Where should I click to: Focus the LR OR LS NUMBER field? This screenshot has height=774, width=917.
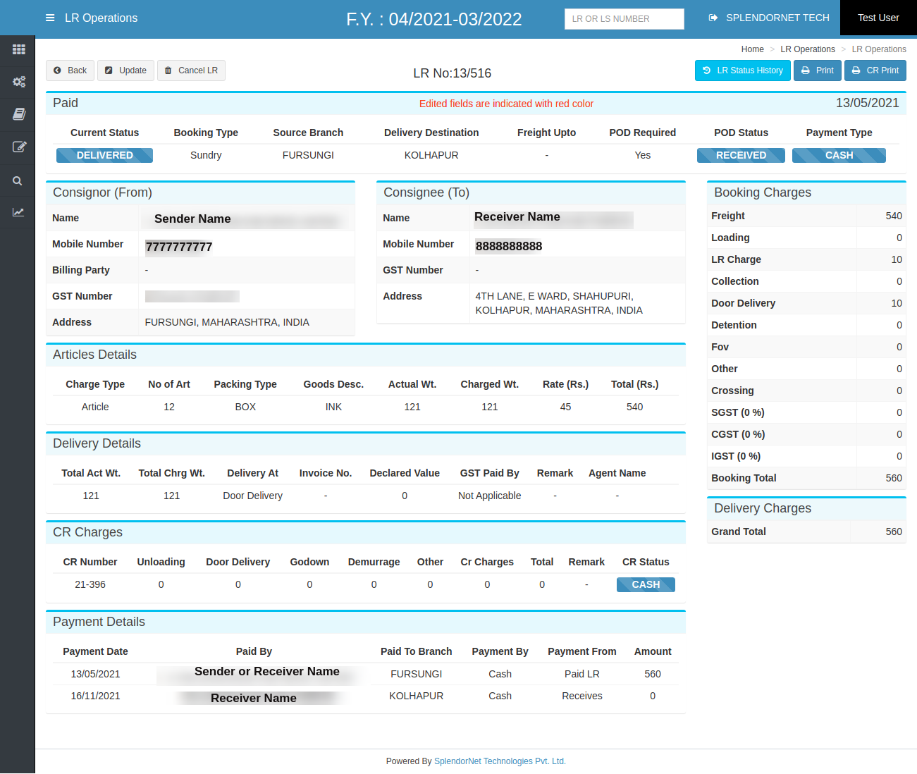(624, 19)
